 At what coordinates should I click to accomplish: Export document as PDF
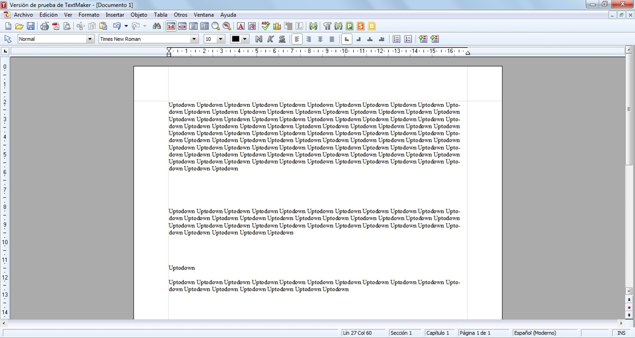pyautogui.click(x=56, y=26)
